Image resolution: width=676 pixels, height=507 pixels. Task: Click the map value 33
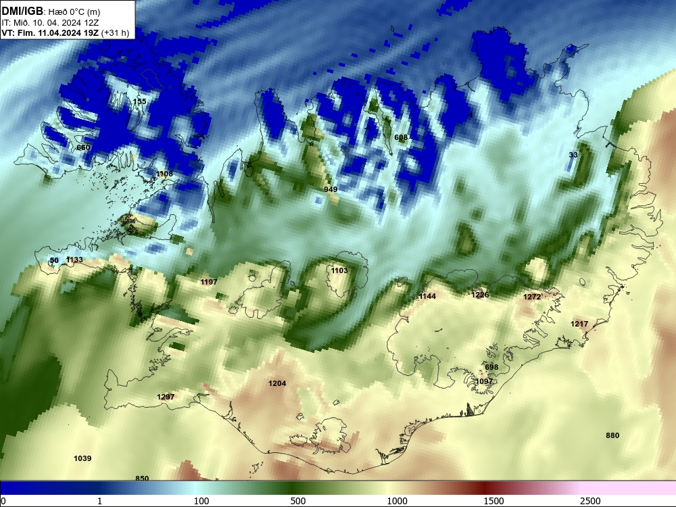(x=573, y=155)
